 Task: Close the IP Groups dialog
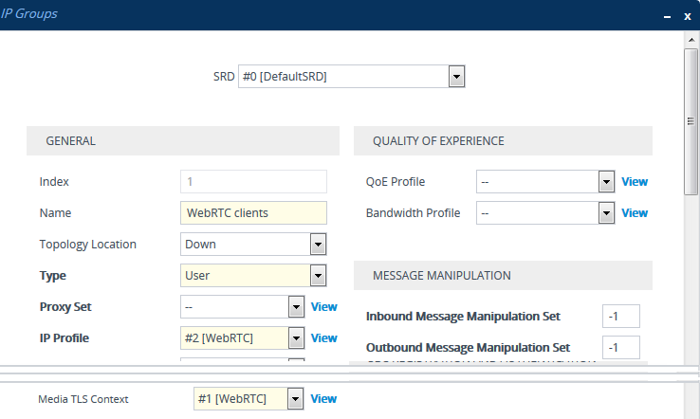tap(687, 16)
